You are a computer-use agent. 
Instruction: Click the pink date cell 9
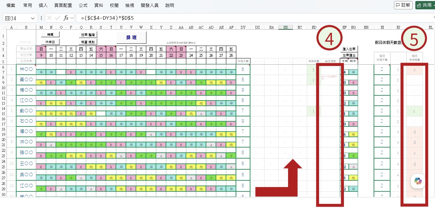coord(41,55)
